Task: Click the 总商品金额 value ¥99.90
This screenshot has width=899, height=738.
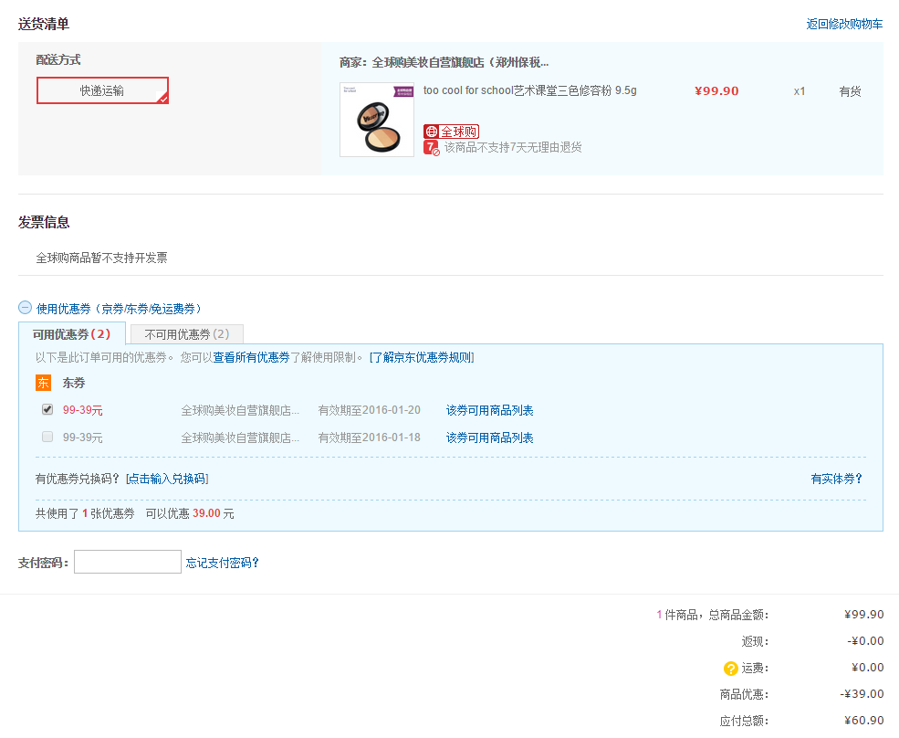Action: 864,615
